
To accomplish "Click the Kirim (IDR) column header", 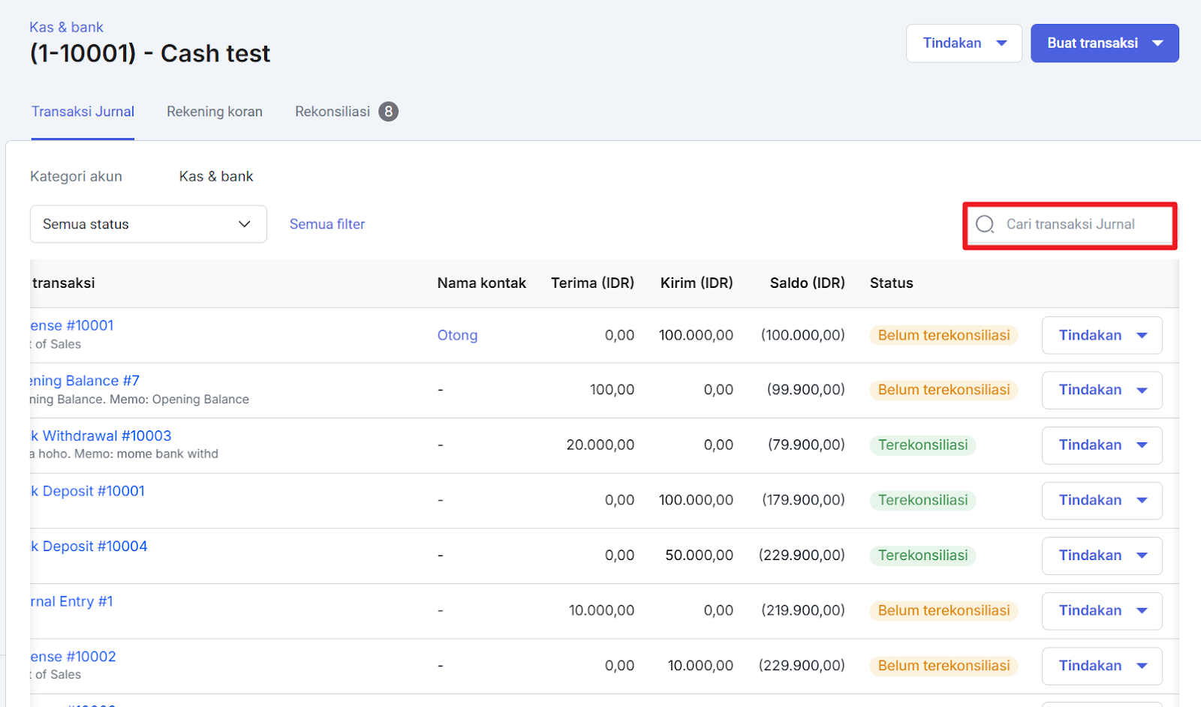I will 697,283.
